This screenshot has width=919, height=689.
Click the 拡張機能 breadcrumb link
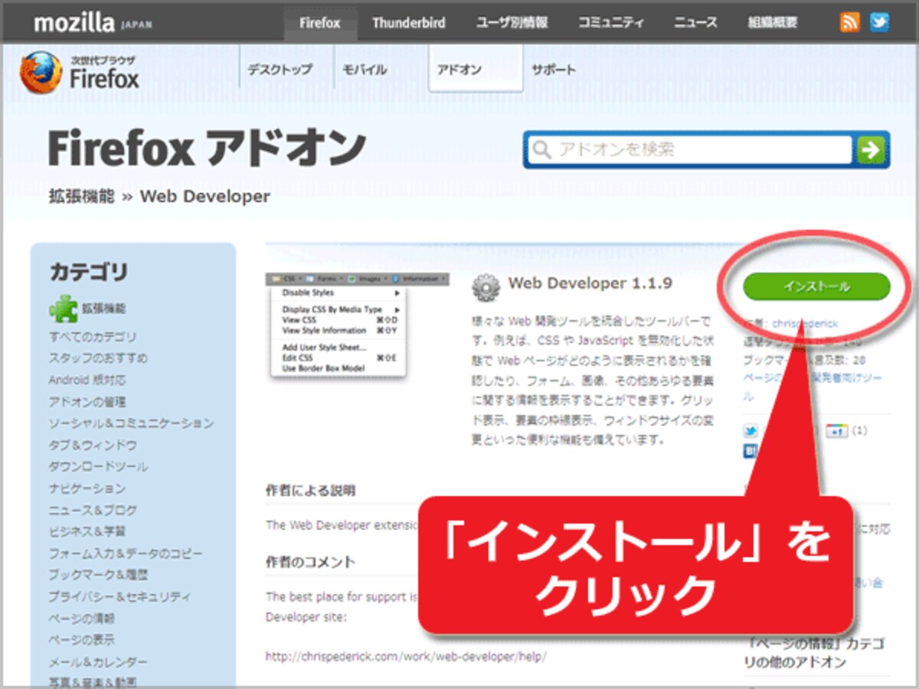[x=81, y=196]
